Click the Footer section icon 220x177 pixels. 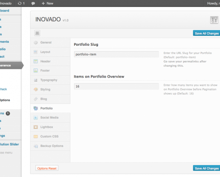click(36, 70)
